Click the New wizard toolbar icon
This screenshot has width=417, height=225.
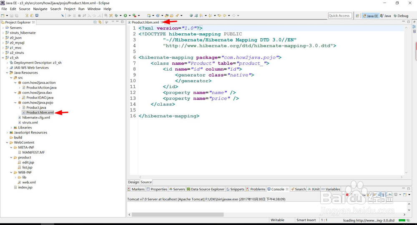point(3,15)
